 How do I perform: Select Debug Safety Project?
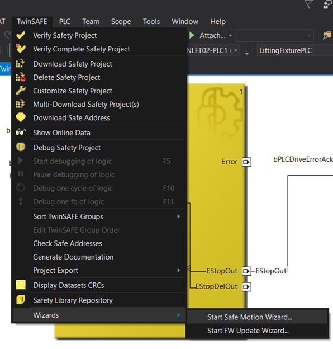click(99, 148)
